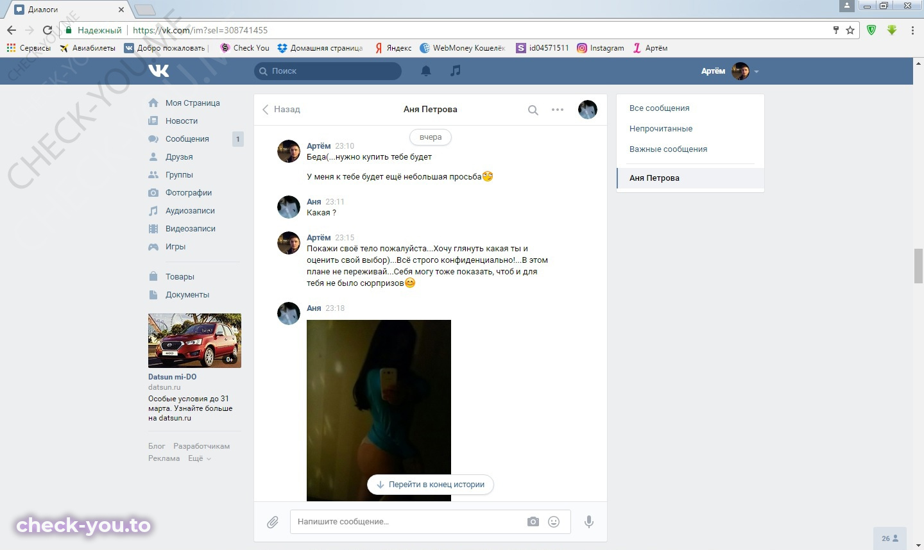The image size is (924, 550).
Task: Click the camera photo icon in message box
Action: (x=533, y=522)
